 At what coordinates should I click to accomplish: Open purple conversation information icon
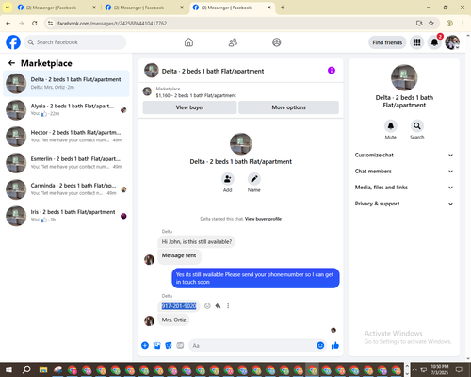(x=332, y=71)
